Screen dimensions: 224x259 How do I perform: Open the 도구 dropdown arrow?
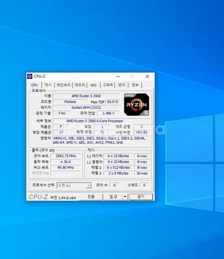[125, 196]
